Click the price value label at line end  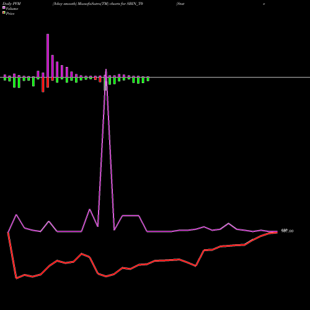click(x=287, y=231)
